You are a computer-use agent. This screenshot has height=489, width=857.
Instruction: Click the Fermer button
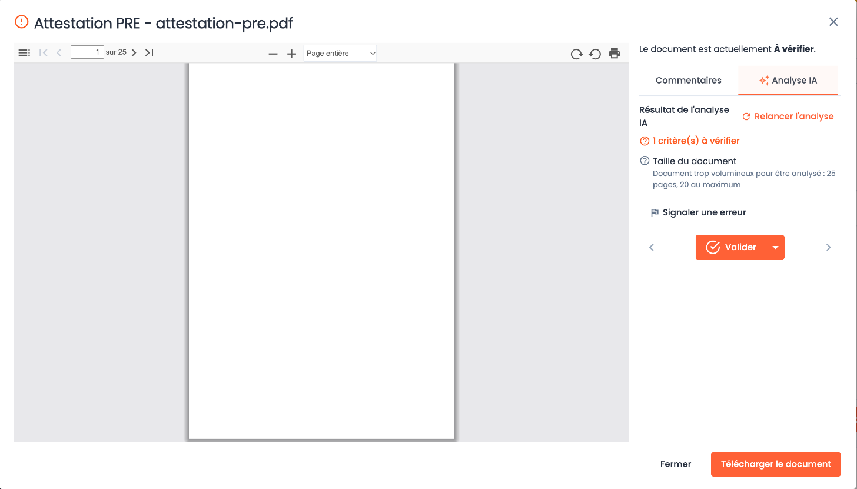tap(676, 464)
